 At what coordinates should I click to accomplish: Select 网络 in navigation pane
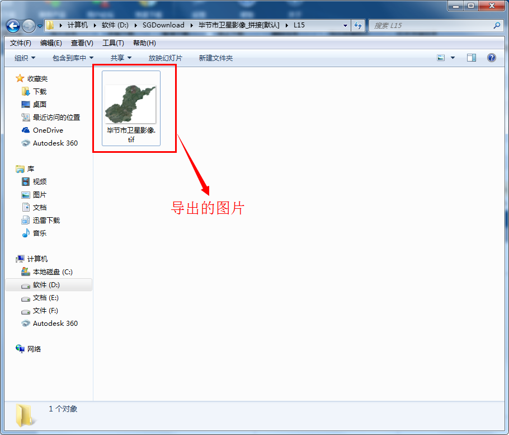pos(29,349)
